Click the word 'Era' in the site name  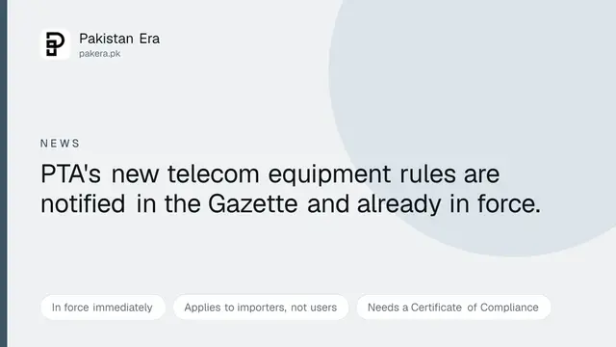point(149,39)
